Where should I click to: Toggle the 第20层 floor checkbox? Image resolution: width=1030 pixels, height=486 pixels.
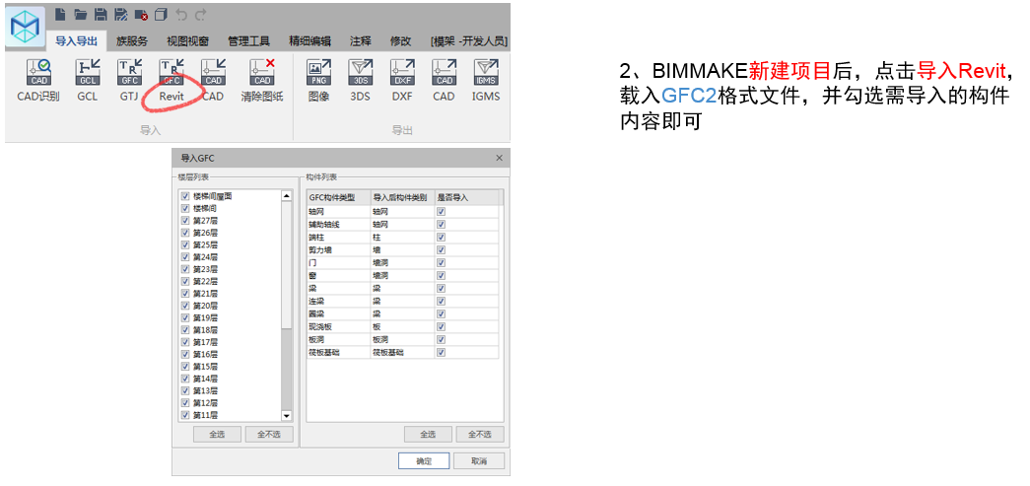click(x=185, y=306)
